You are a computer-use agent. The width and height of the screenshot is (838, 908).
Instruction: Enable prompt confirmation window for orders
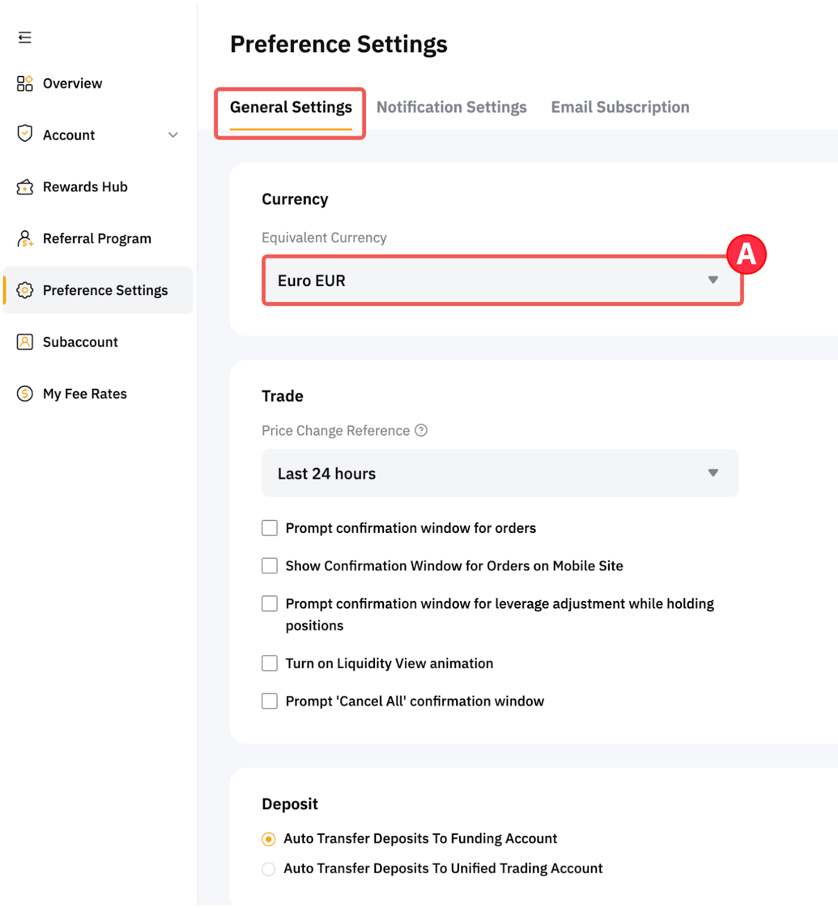click(x=269, y=528)
